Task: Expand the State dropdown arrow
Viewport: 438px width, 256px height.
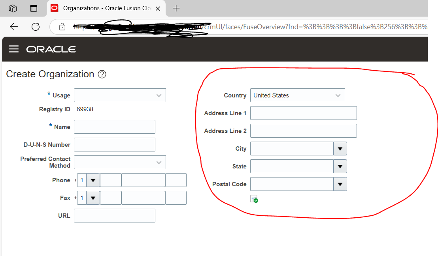Action: [340, 166]
